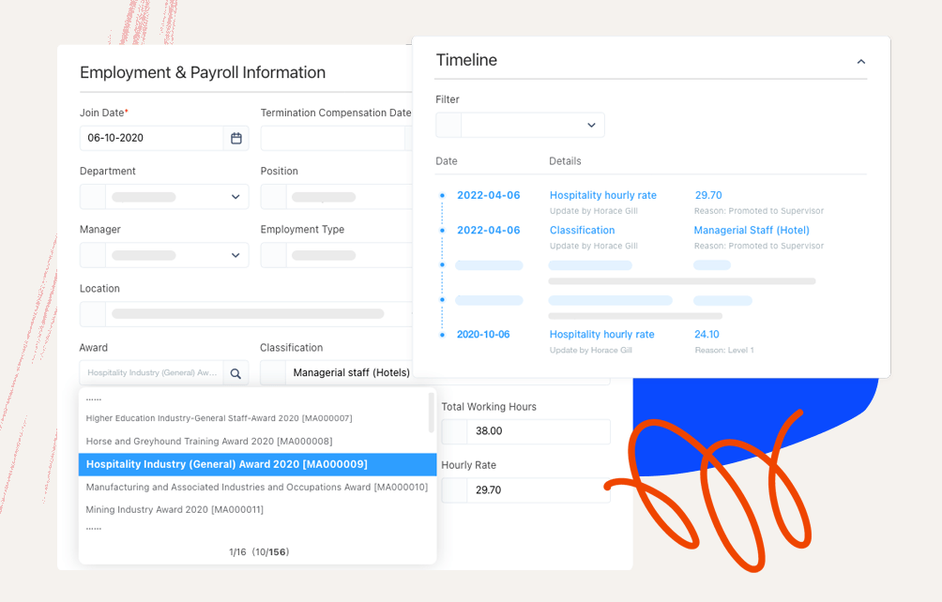
Task: Select Hospitality Industry (General) Award 2020
Action: pos(257,464)
